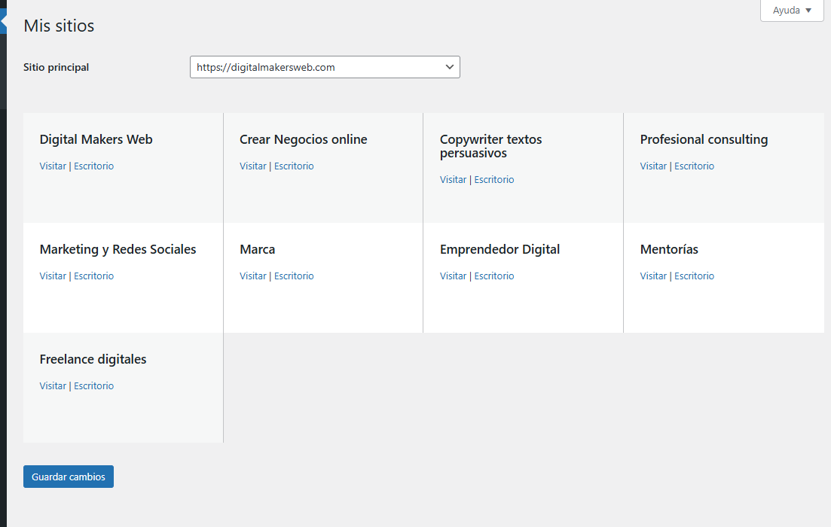Click the Guardar cambios button

(69, 477)
